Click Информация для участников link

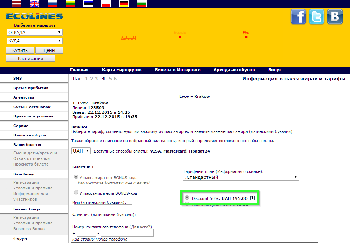coord(31,196)
